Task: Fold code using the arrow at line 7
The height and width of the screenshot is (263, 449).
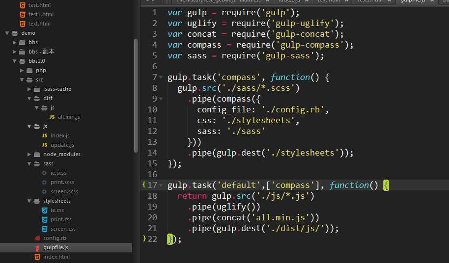Action: coord(161,77)
